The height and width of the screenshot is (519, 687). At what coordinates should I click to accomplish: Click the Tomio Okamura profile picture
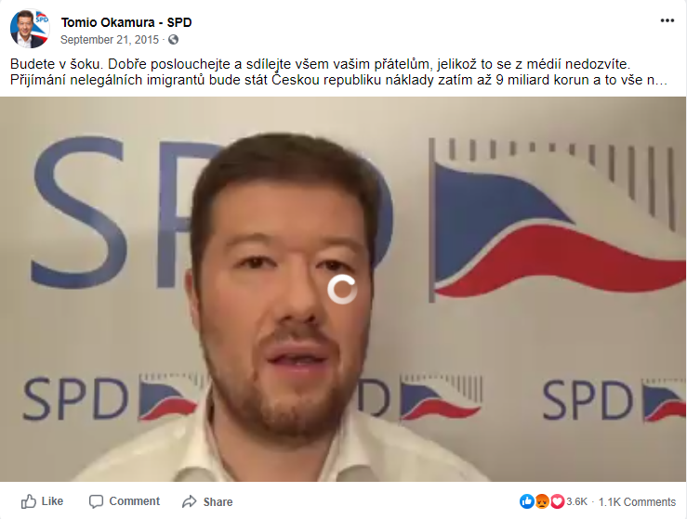click(x=30, y=29)
